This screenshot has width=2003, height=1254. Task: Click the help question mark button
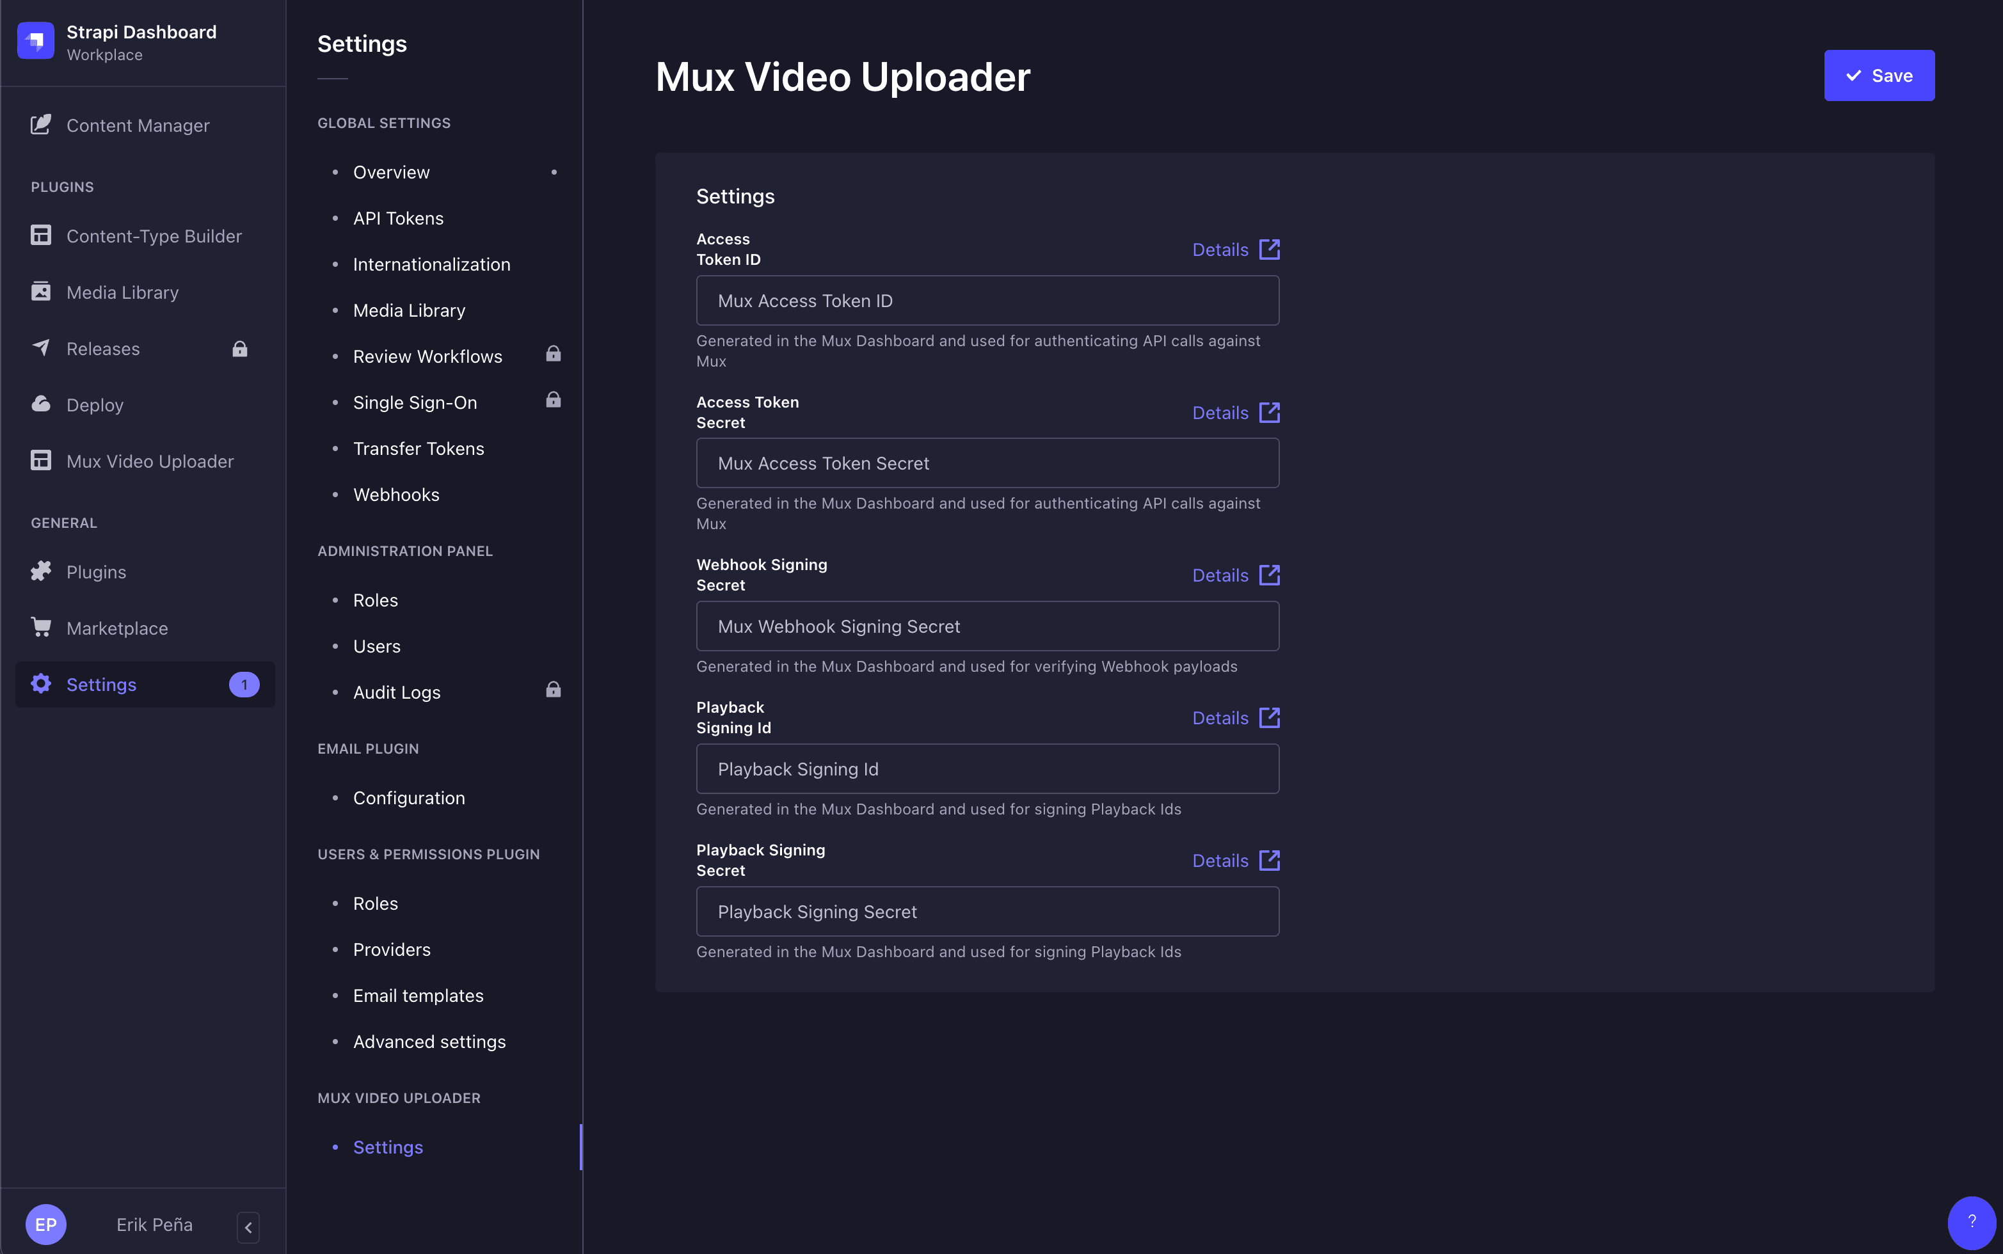tap(1972, 1221)
